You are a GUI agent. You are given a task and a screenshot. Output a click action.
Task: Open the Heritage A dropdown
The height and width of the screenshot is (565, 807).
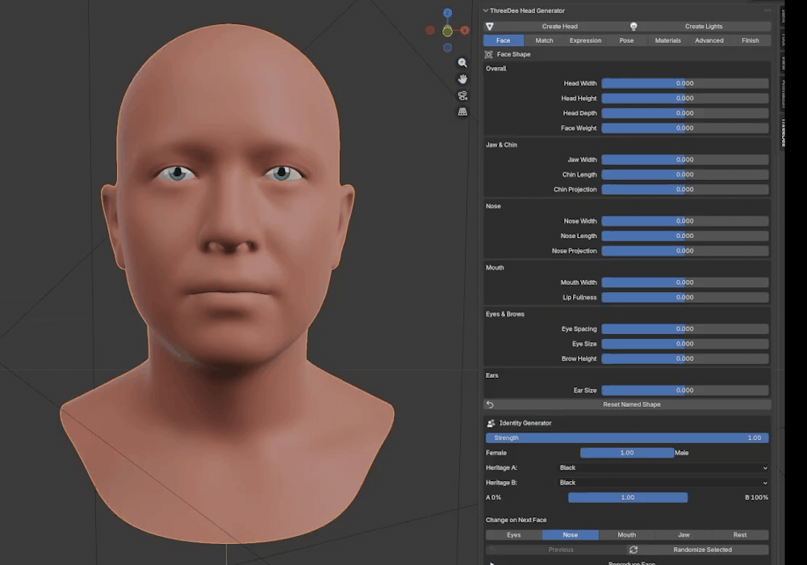pyautogui.click(x=663, y=468)
